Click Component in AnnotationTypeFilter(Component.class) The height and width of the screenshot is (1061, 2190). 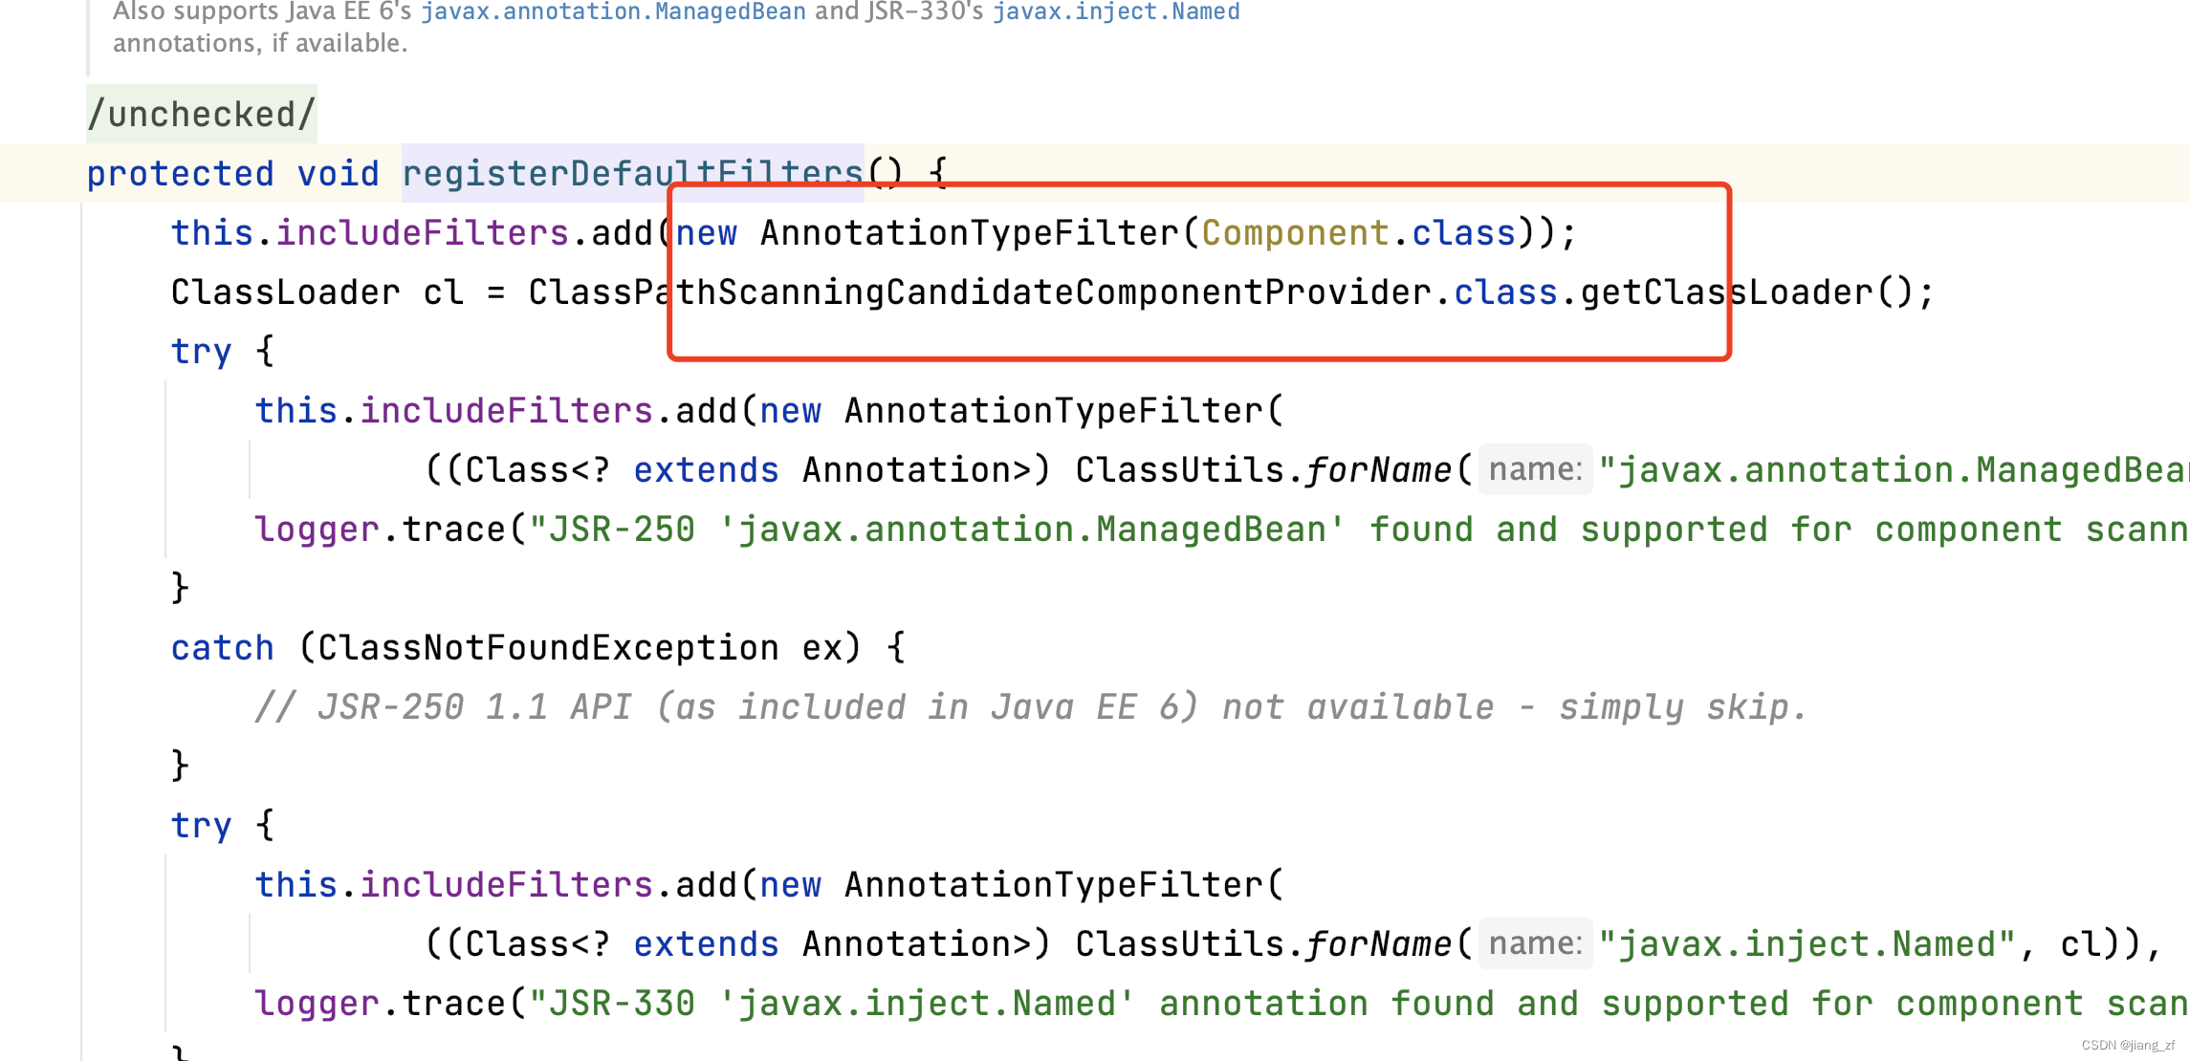[x=1295, y=233]
